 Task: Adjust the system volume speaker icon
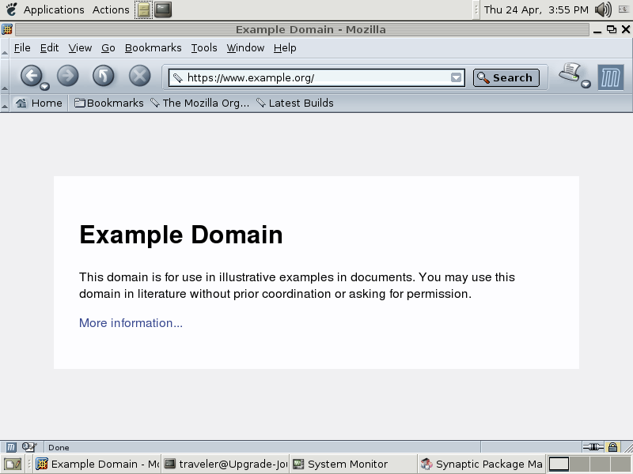coord(603,9)
